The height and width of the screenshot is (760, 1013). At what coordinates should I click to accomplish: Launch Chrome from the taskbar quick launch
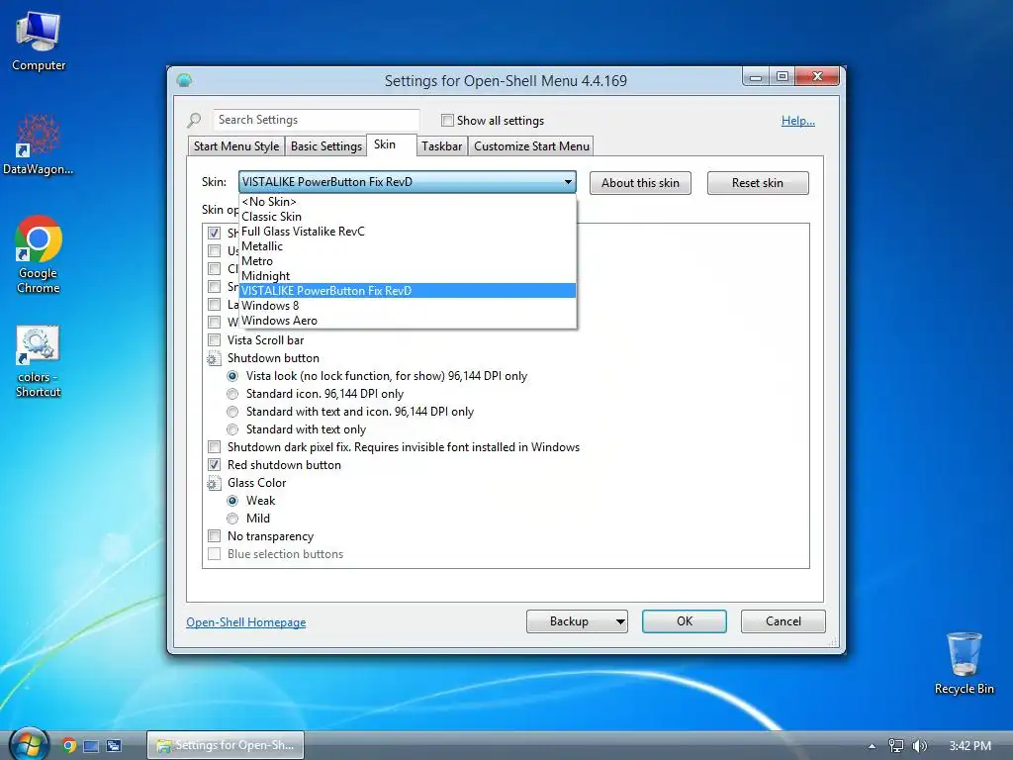click(x=68, y=746)
